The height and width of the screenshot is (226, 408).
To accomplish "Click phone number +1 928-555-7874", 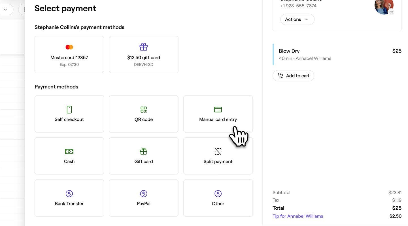I will point(298,6).
